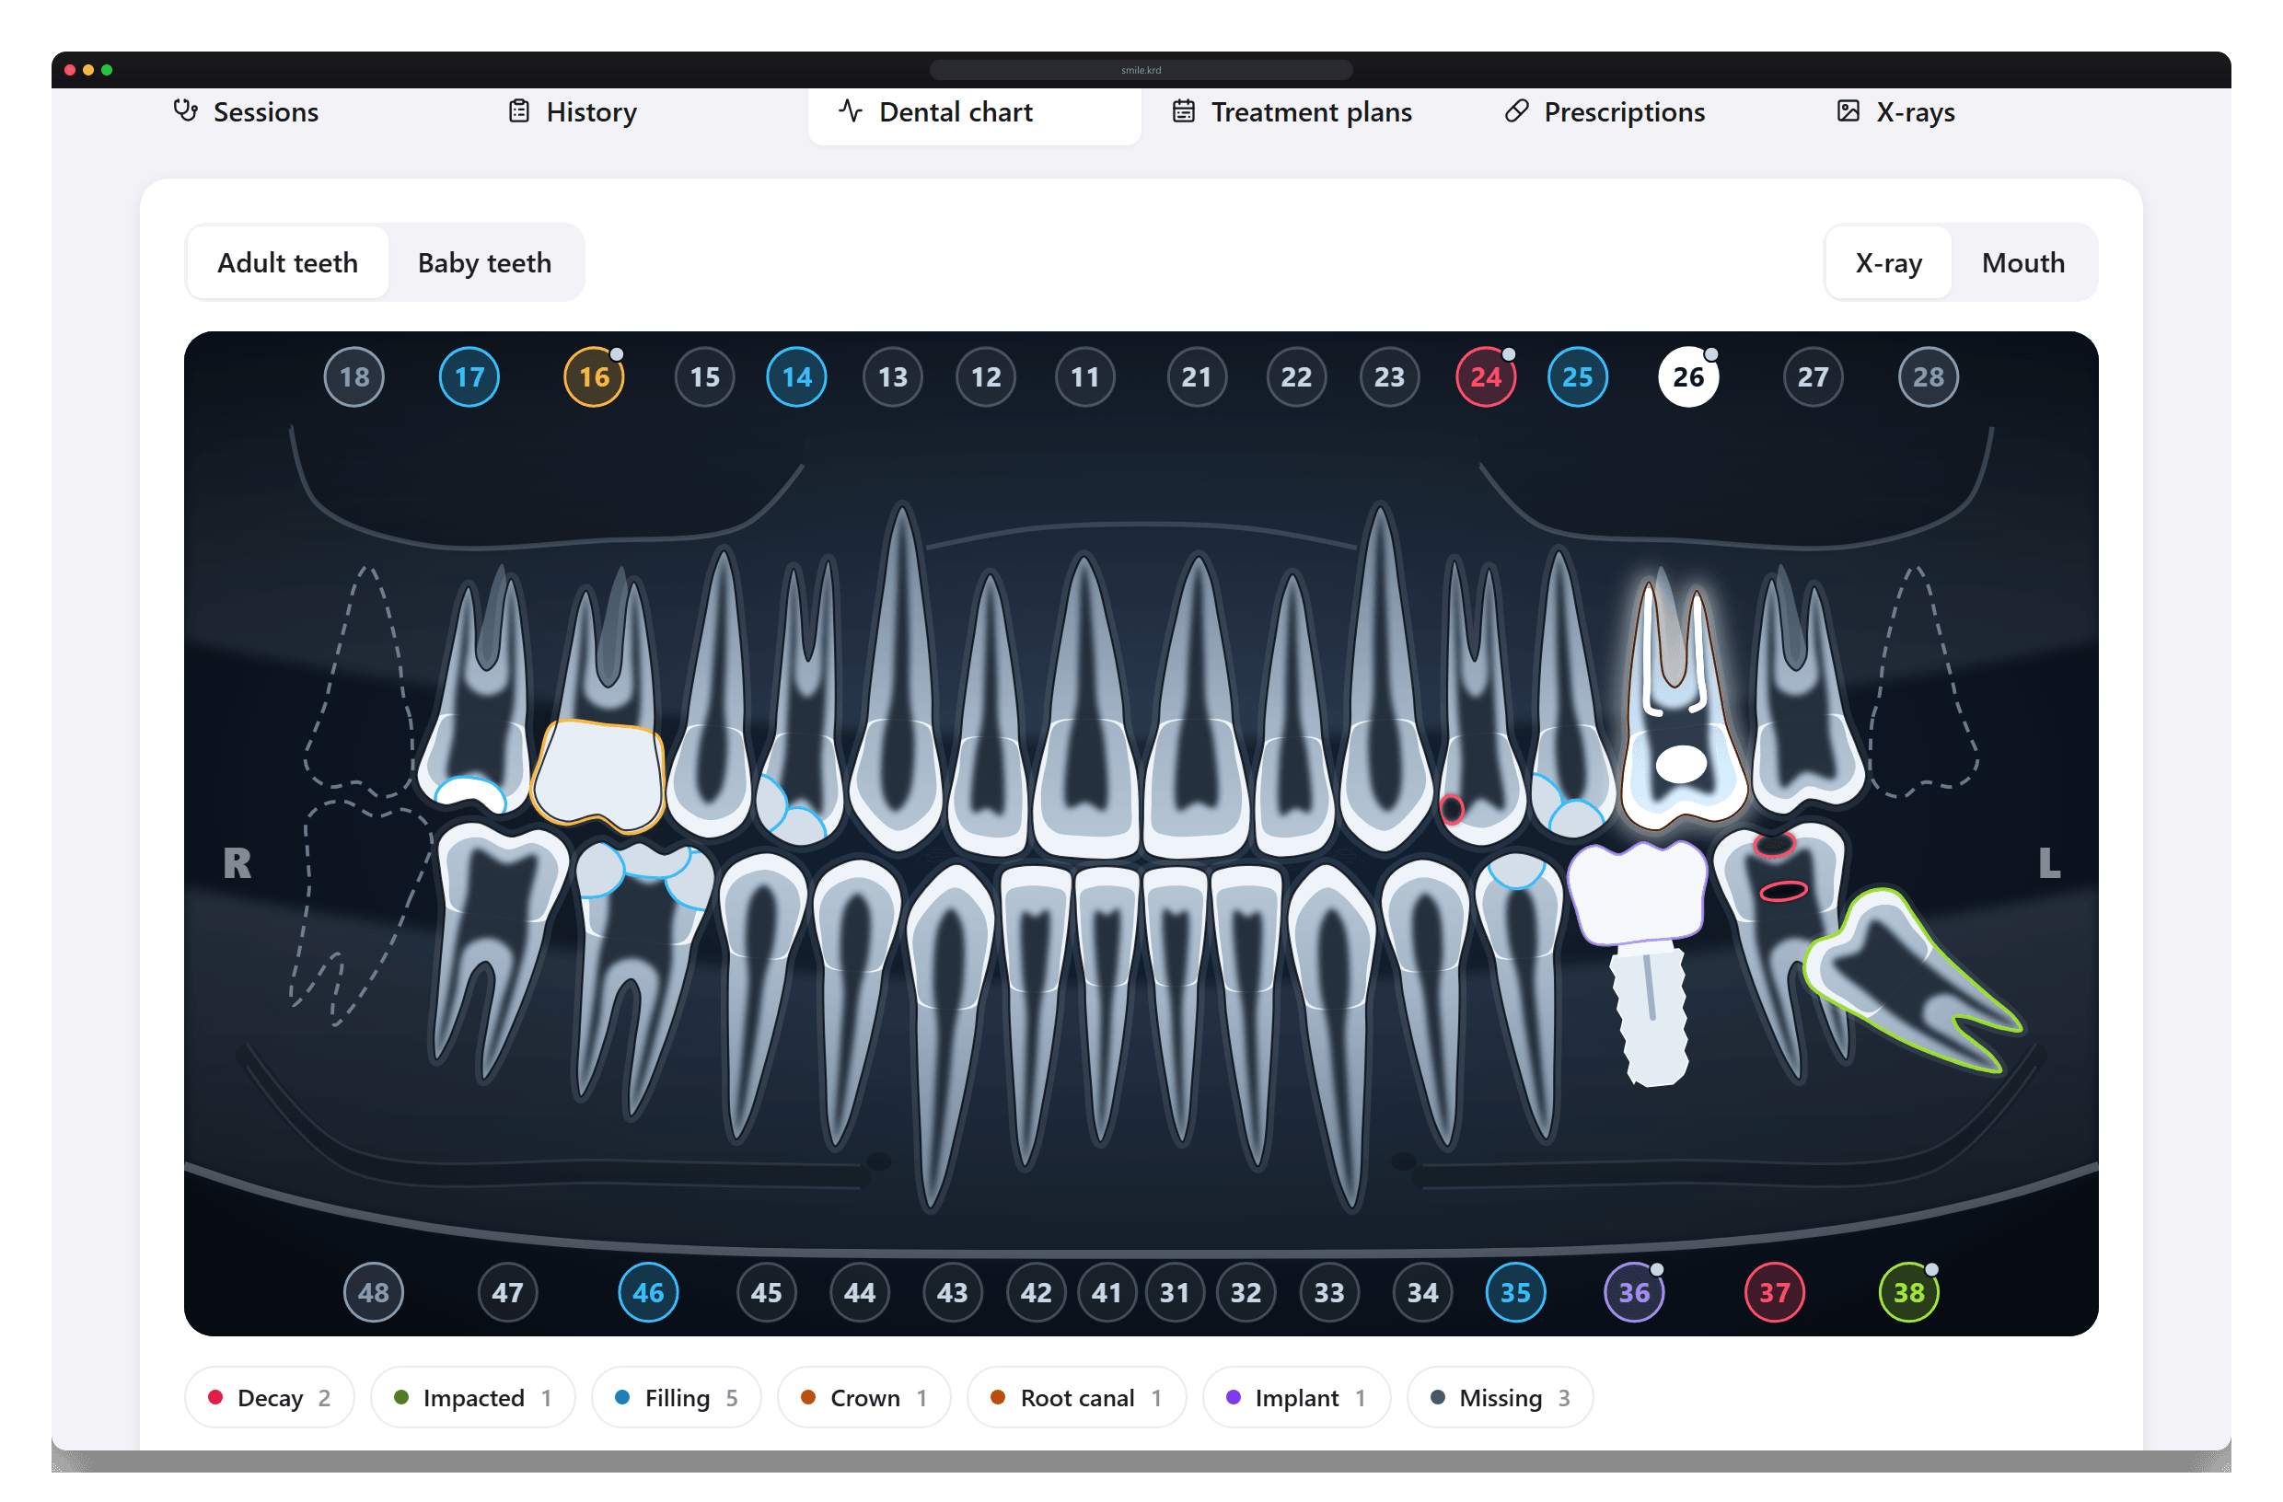
Task: Click the highlighted tooth 26 badge
Action: pyautogui.click(x=1688, y=377)
